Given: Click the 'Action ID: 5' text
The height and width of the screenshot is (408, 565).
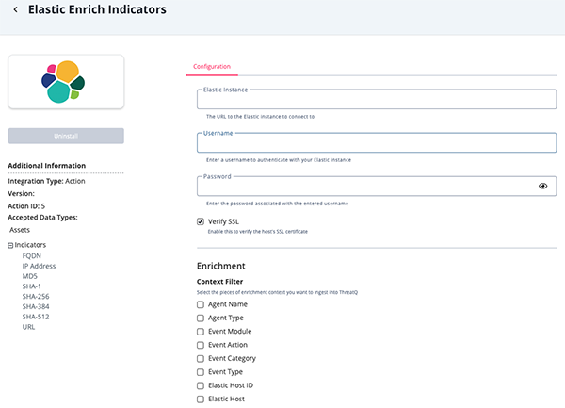Looking at the screenshot, I should 26,206.
